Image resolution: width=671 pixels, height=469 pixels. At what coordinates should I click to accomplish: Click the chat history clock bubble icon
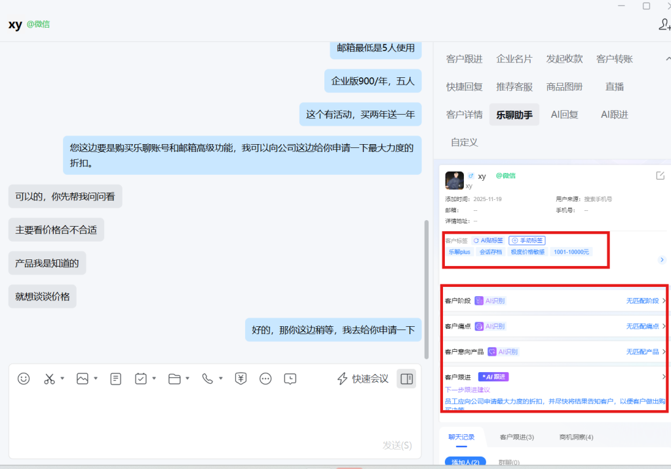coord(290,379)
